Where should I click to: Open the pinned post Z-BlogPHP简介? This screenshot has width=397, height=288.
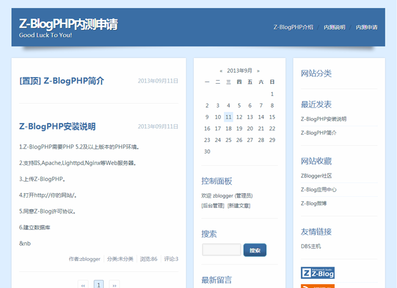[x=62, y=81]
